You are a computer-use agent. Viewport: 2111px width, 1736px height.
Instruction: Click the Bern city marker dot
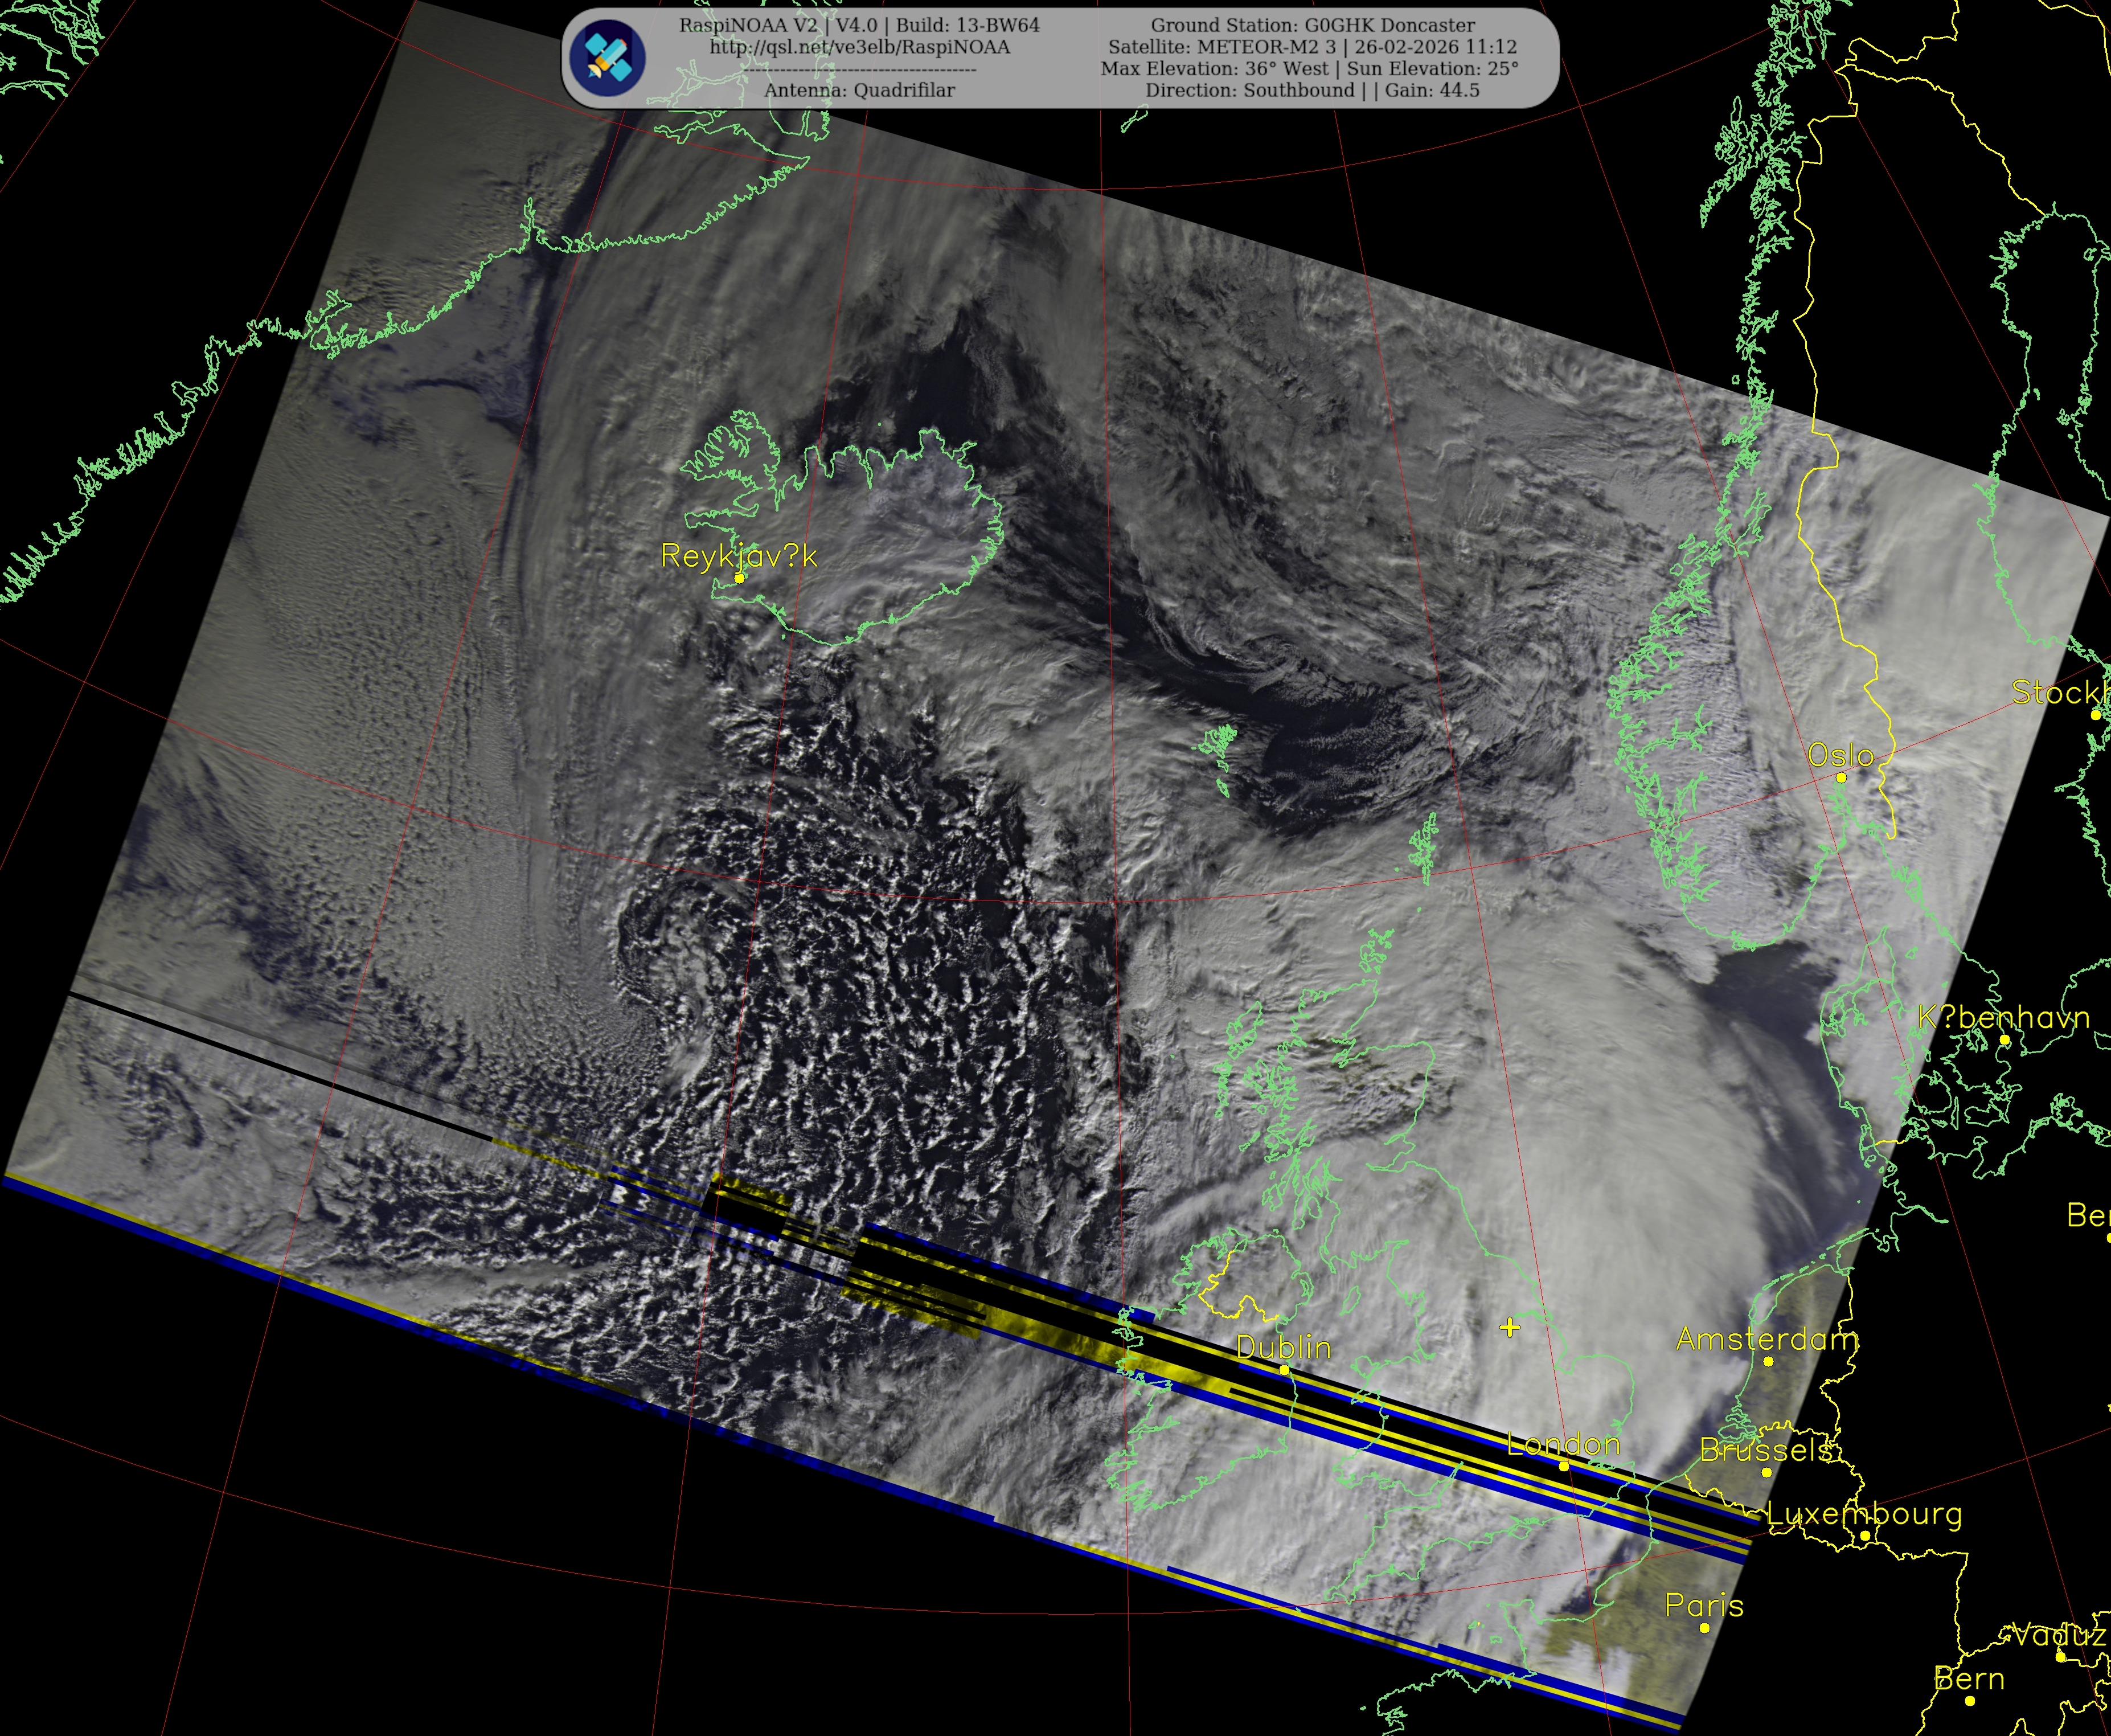[1969, 1700]
